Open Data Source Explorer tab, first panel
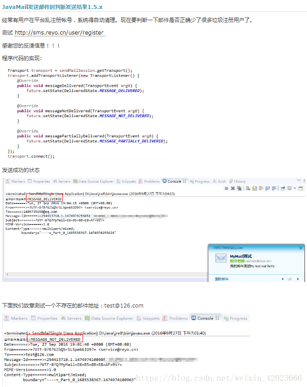 click(93, 181)
